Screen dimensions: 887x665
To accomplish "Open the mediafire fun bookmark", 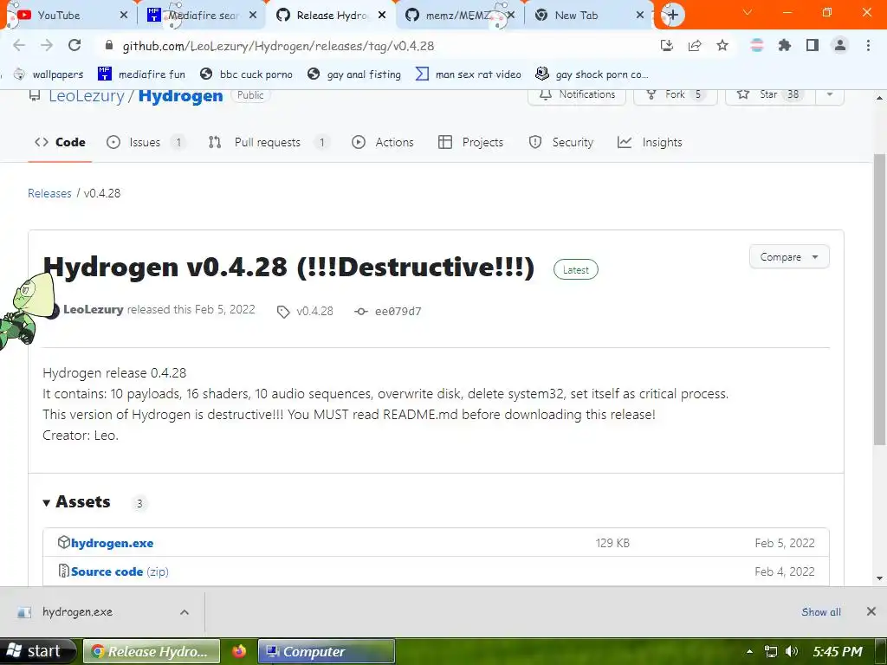I will [141, 74].
